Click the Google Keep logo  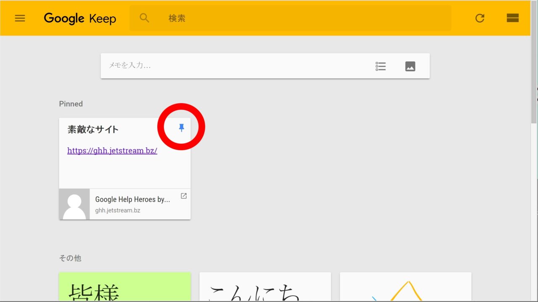[80, 18]
